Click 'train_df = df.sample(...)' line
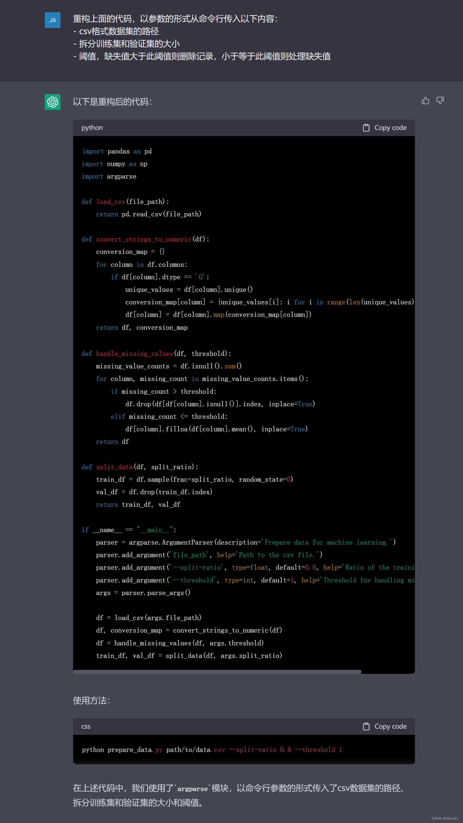Screen dimensions: 463x823 pos(194,479)
